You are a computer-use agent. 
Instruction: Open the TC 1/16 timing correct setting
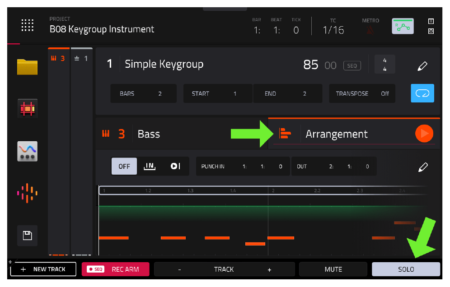[333, 30]
